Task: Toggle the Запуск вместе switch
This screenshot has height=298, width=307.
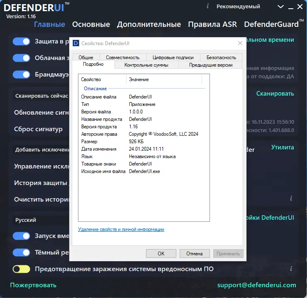Action: point(21,236)
